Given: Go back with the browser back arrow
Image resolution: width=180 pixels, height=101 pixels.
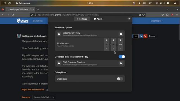Looking at the screenshot, I should pos(3,15).
